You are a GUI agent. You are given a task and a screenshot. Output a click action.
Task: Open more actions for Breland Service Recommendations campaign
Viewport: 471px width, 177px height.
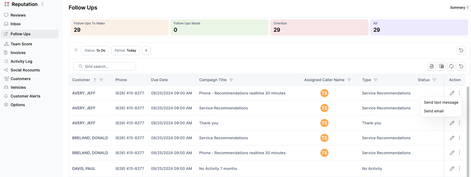pyautogui.click(x=459, y=138)
